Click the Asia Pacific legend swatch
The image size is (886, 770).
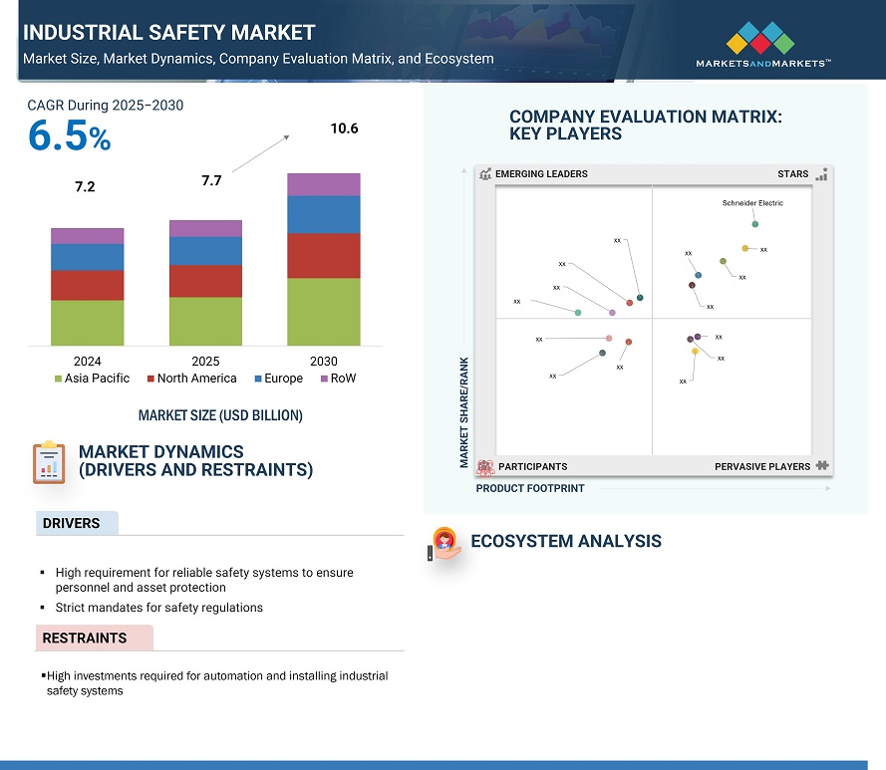click(x=59, y=379)
